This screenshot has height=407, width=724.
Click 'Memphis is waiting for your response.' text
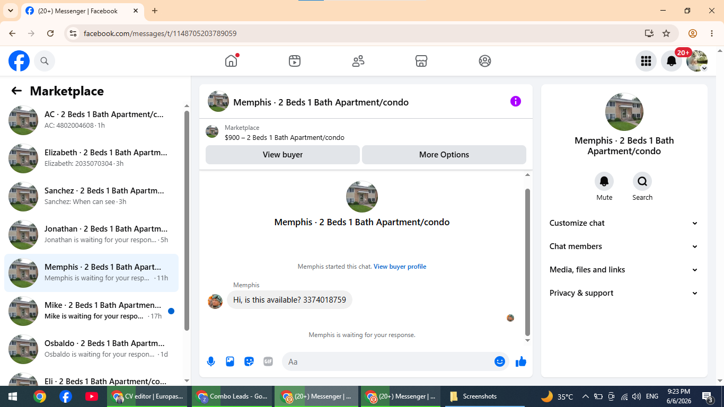362,335
